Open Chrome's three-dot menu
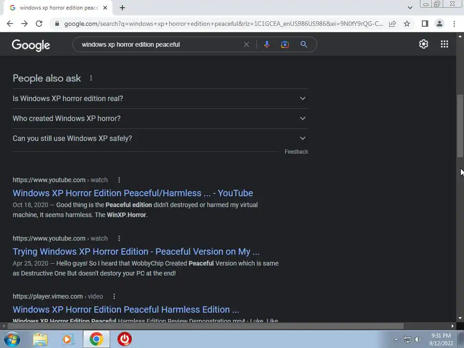Image resolution: width=464 pixels, height=348 pixels. (x=454, y=24)
